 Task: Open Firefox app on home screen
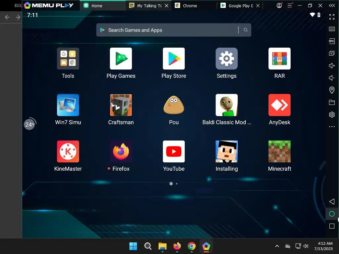coord(121,151)
